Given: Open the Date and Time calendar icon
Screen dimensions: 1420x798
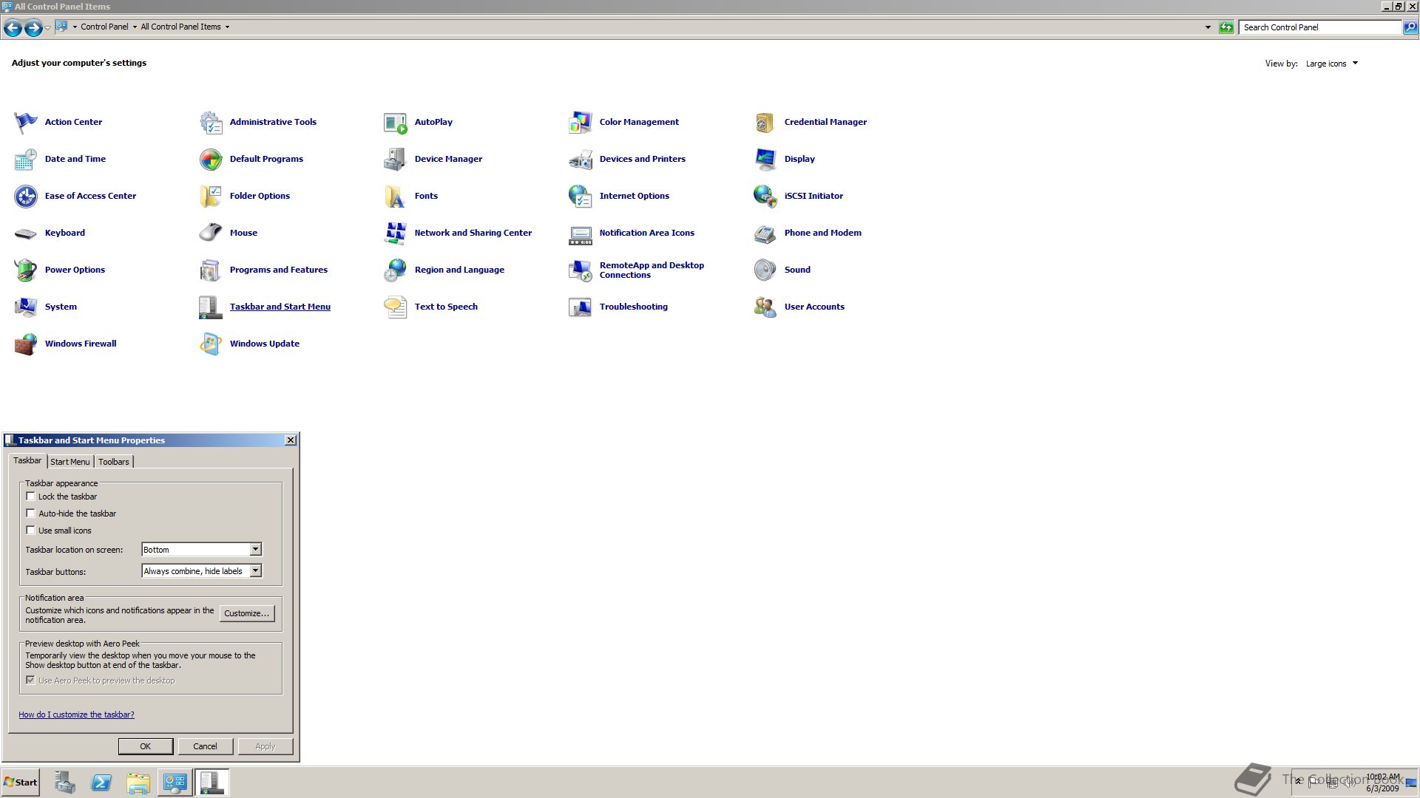Looking at the screenshot, I should point(26,159).
